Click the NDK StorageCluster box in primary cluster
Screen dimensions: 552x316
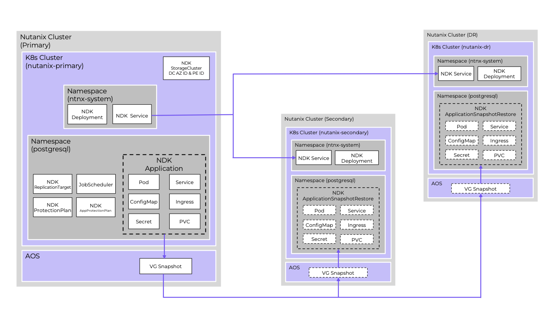pyautogui.click(x=186, y=68)
